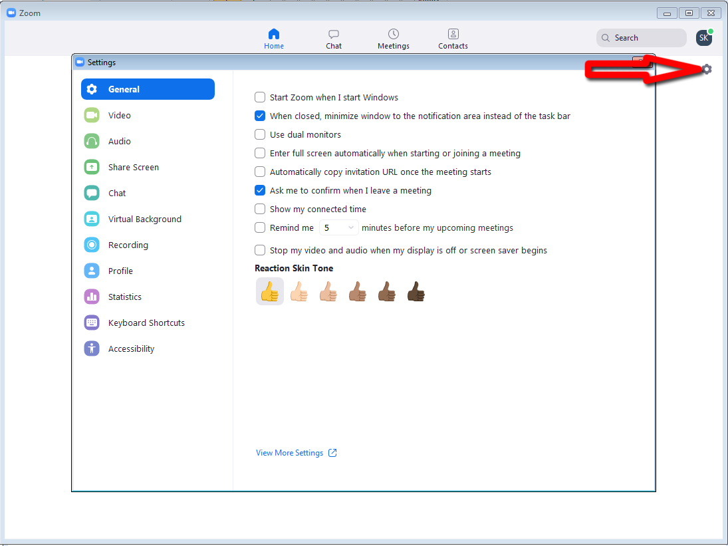The width and height of the screenshot is (728, 546).
Task: Click the Meetings clock icon
Action: (x=393, y=34)
